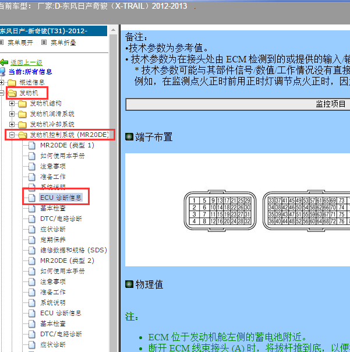Click the first 如何使用本手册 label
The width and height of the screenshot is (350, 352).
(x=62, y=156)
